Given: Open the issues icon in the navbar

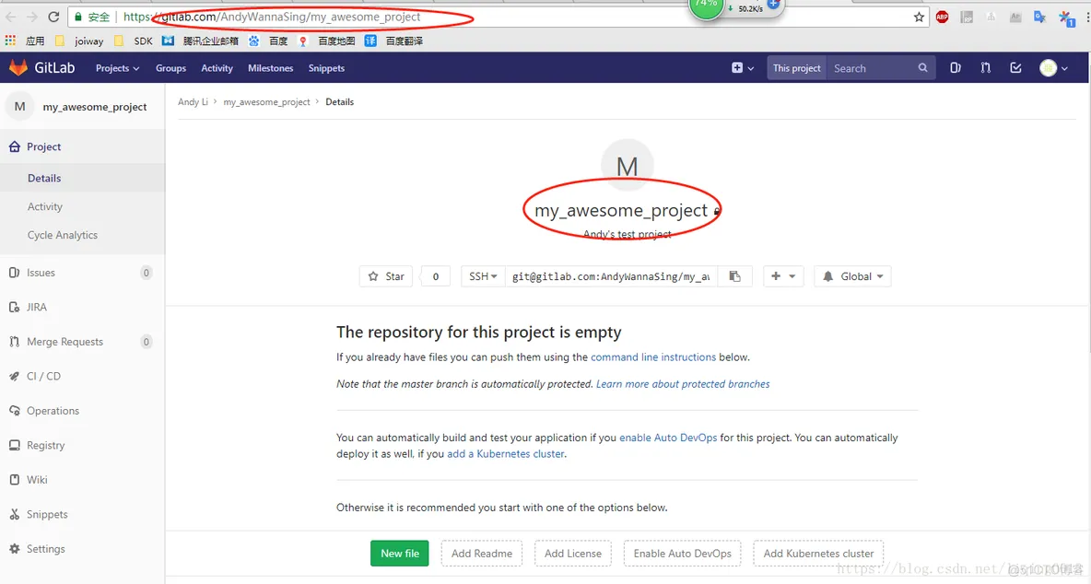Looking at the screenshot, I should point(956,68).
